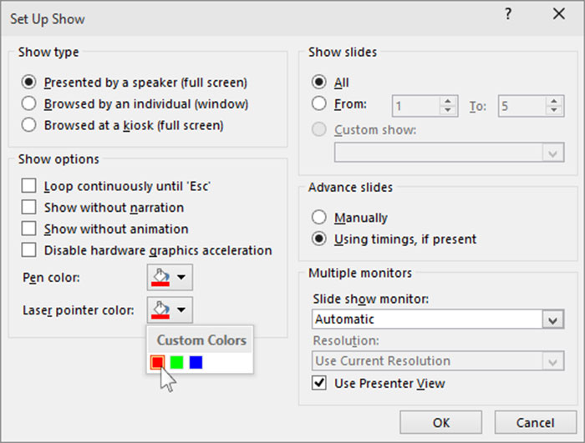585x443 pixels.
Task: Choose Browsed at a kiosk option
Action: [x=29, y=126]
